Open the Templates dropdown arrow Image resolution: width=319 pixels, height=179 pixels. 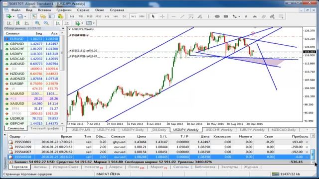pos(94,23)
